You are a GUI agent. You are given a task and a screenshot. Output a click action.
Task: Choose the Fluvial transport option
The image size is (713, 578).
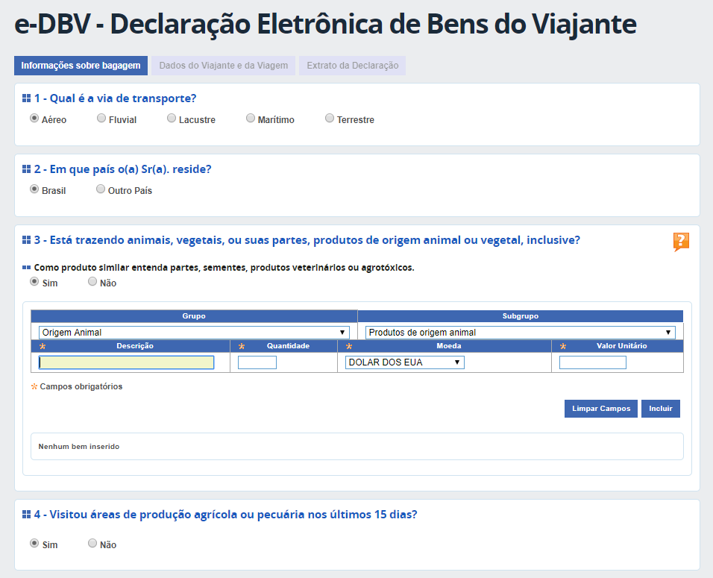(101, 119)
